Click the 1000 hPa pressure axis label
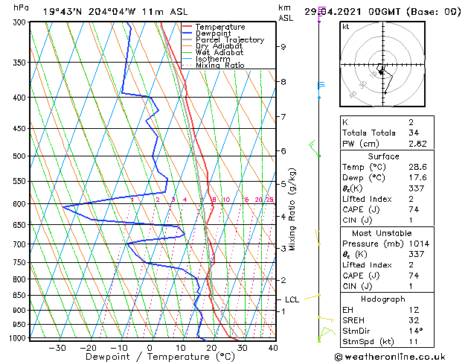The image size is (468, 362). (19, 338)
